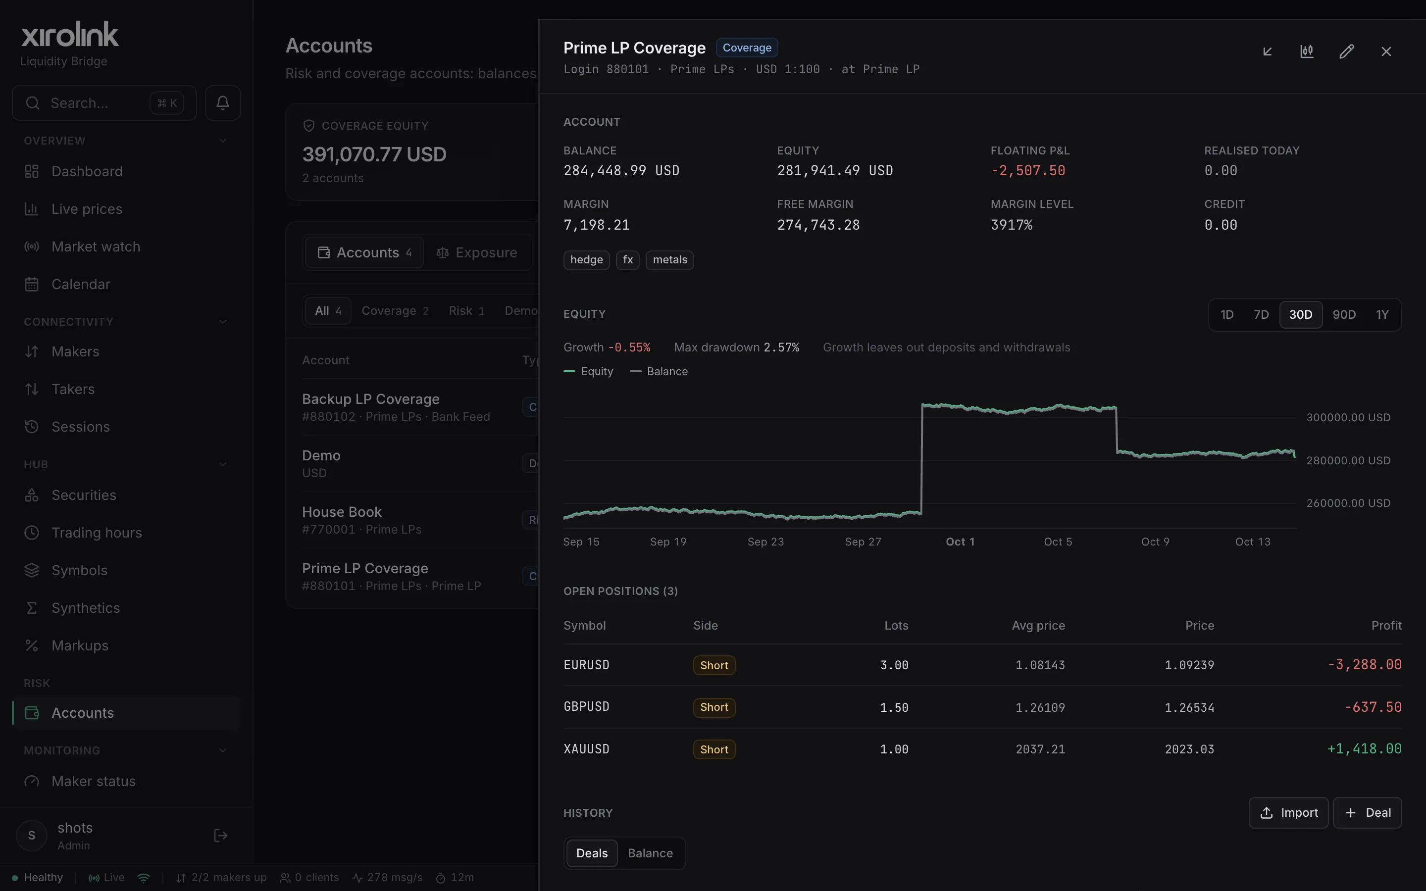The height and width of the screenshot is (891, 1426).
Task: Open Calendar in sidebar
Action: [x=126, y=285]
